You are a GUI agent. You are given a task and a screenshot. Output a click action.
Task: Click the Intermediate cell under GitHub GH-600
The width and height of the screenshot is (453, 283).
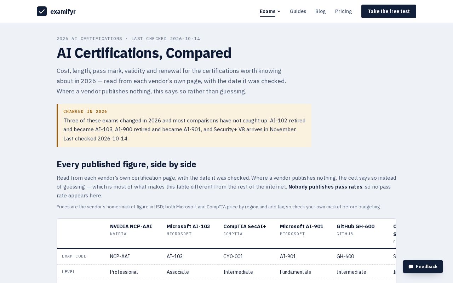point(351,272)
